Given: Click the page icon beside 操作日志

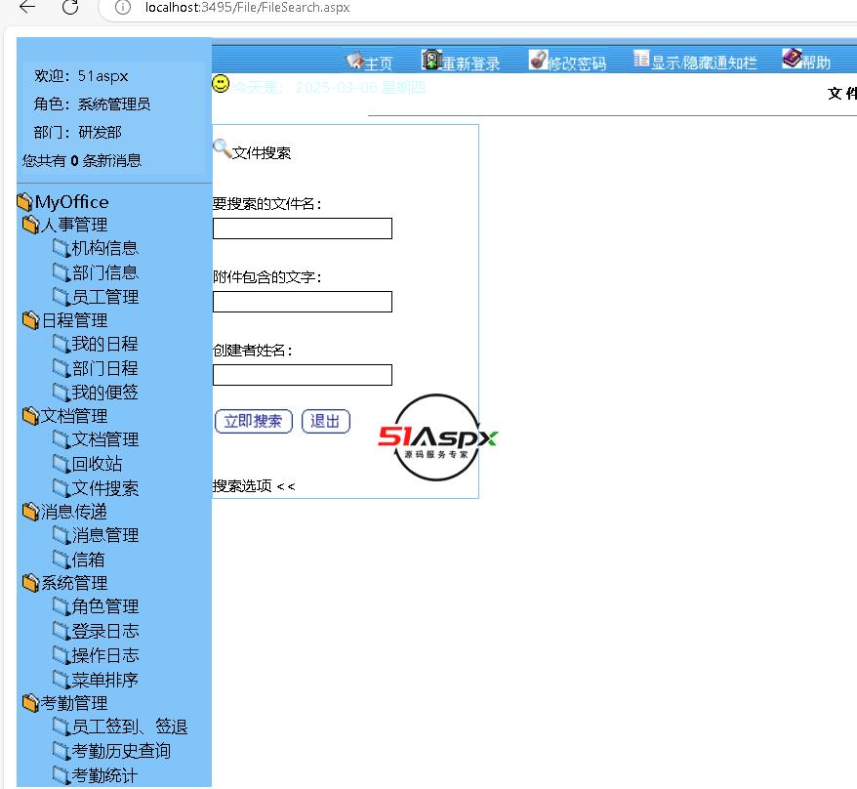Looking at the screenshot, I should pyautogui.click(x=61, y=655).
